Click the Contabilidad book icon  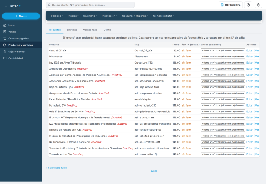[x=5, y=59]
